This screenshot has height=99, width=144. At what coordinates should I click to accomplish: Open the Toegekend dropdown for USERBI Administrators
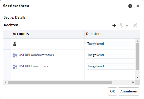point(111,55)
